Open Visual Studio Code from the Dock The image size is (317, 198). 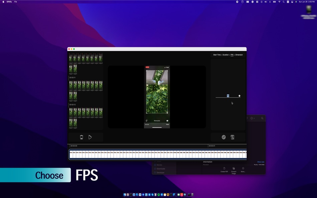(x=140, y=195)
